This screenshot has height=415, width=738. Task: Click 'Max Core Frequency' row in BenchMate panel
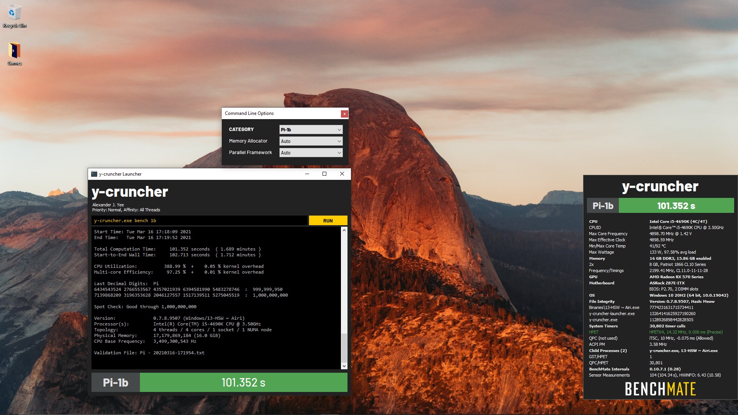pyautogui.click(x=640, y=234)
